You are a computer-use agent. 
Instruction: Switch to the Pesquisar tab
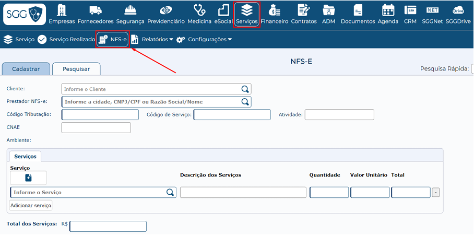[x=76, y=69]
